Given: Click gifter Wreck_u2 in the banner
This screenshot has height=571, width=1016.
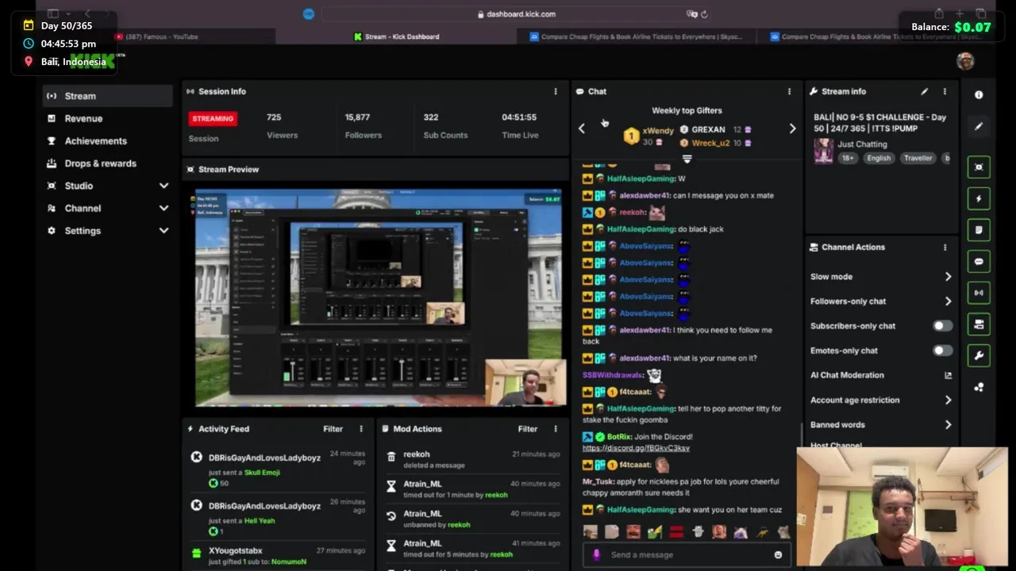Looking at the screenshot, I should click(710, 143).
